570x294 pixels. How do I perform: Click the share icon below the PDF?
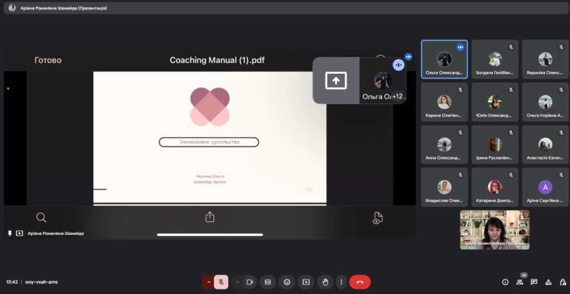click(210, 217)
